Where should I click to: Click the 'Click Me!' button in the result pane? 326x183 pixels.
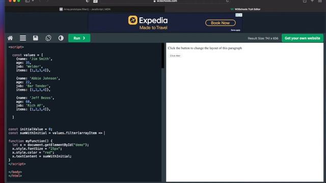[175, 55]
